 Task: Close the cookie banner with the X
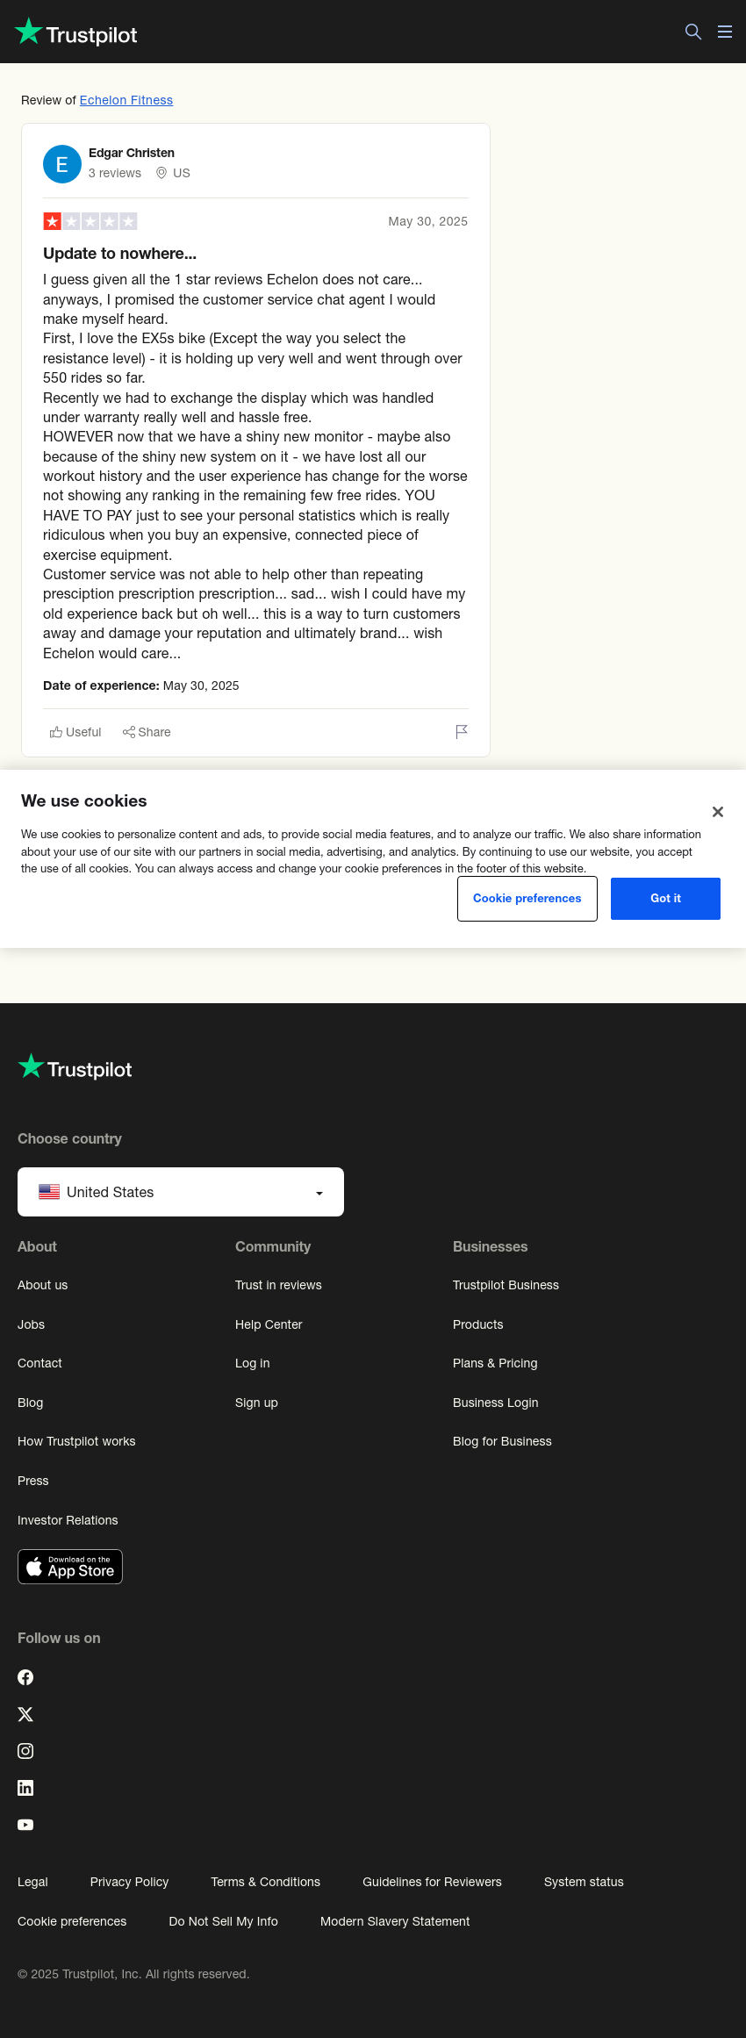[718, 812]
